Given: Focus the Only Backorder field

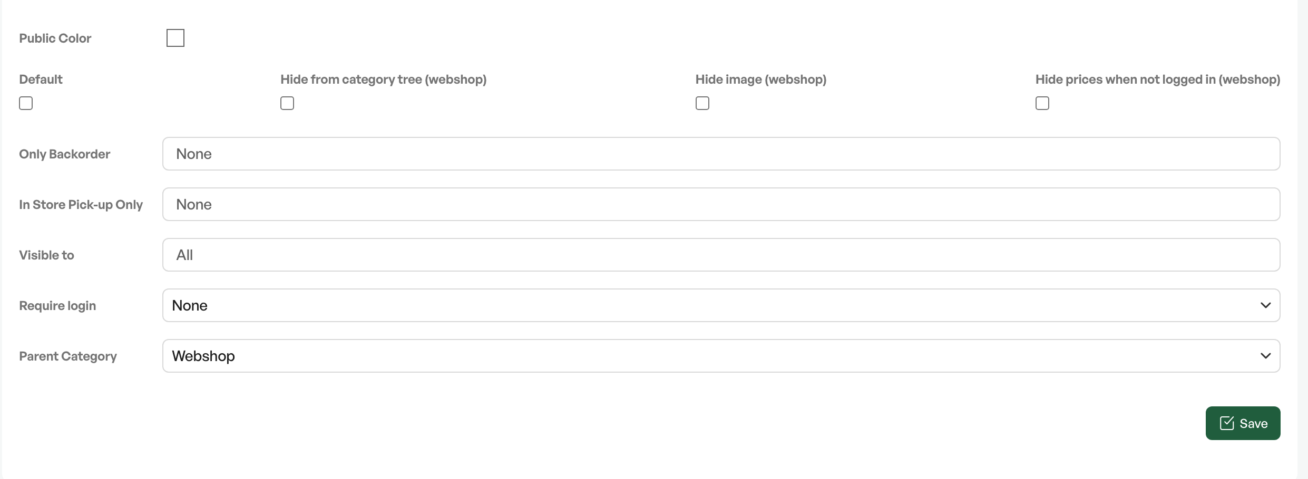Looking at the screenshot, I should [721, 154].
